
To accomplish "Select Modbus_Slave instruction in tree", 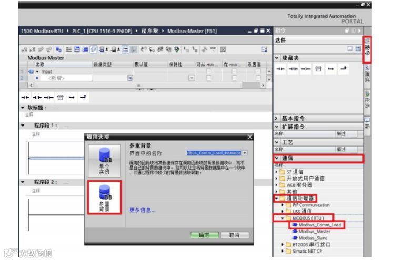I will click(x=310, y=238).
